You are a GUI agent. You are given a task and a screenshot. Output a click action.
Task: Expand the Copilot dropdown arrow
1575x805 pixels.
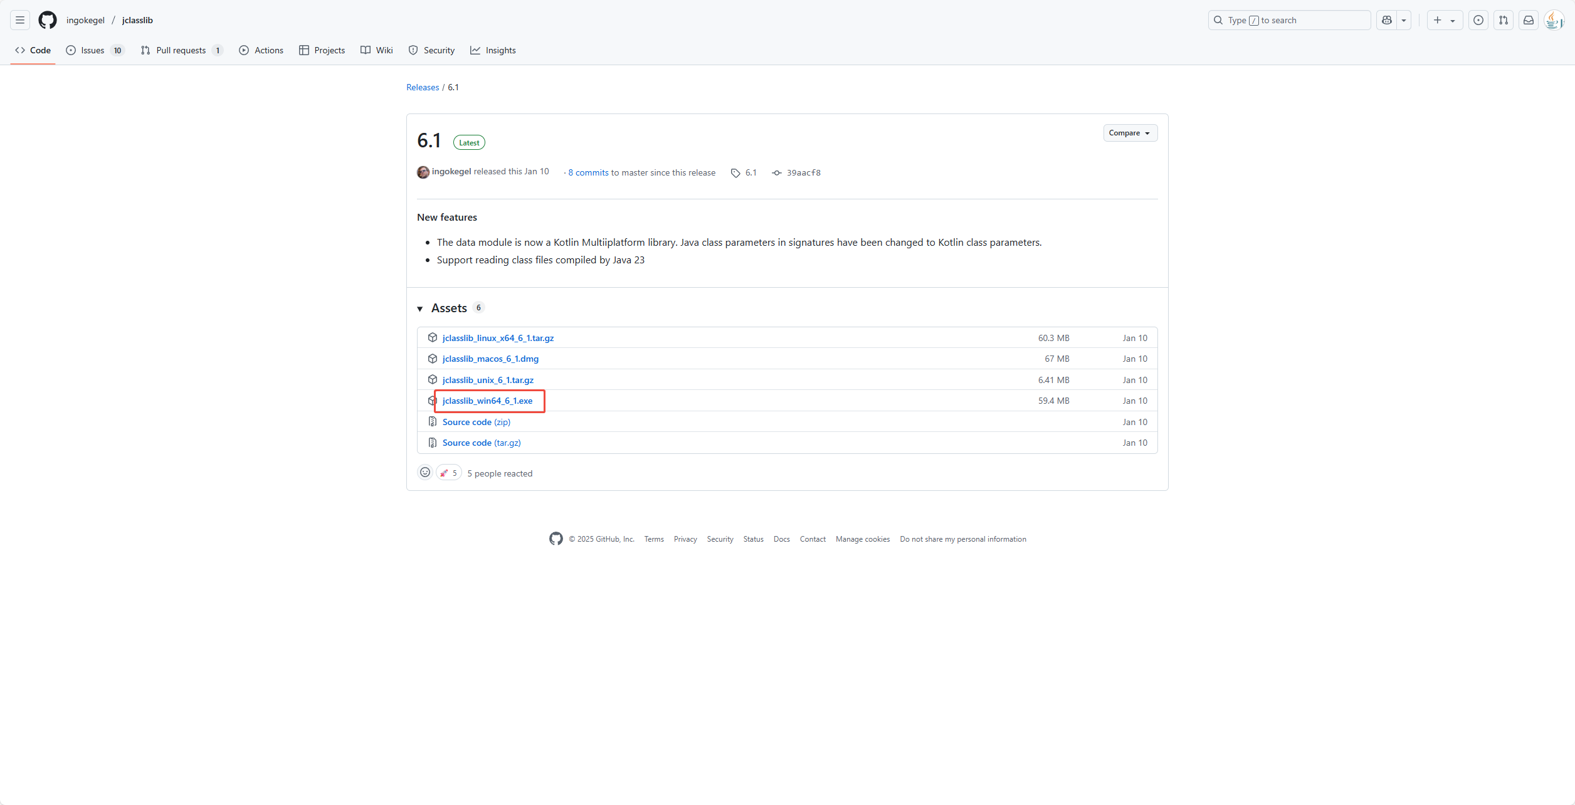coord(1404,20)
